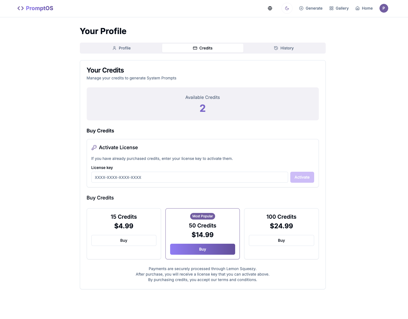Click the key icon beside Activate License
Image resolution: width=408 pixels, height=319 pixels.
[x=94, y=148]
